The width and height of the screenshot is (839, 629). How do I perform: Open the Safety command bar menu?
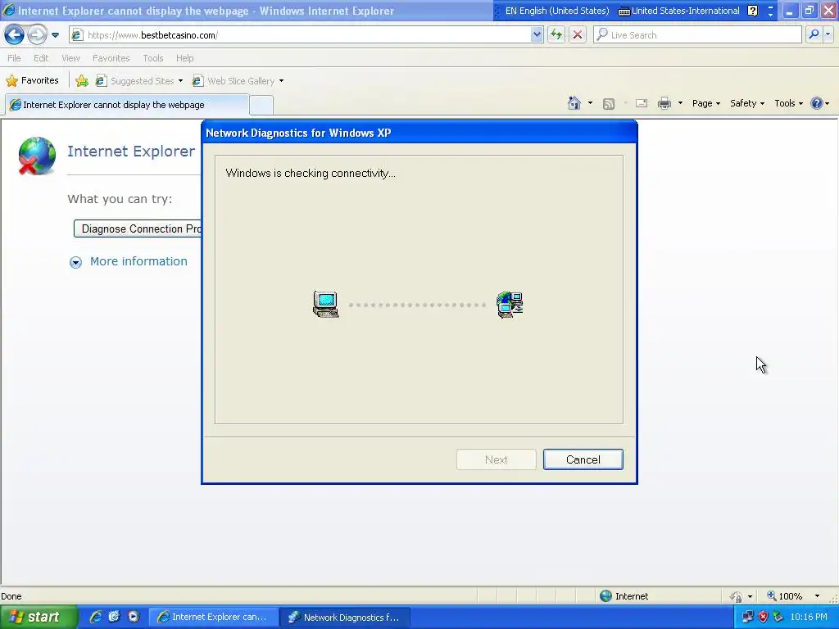pos(747,103)
